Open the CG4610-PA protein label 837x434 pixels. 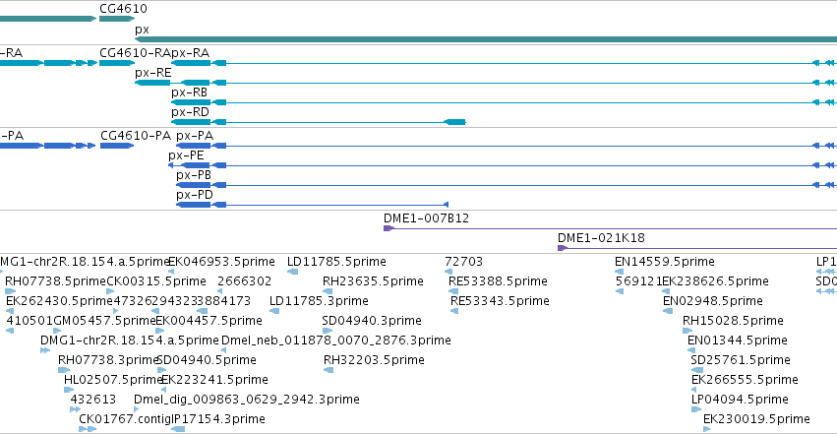(136, 136)
